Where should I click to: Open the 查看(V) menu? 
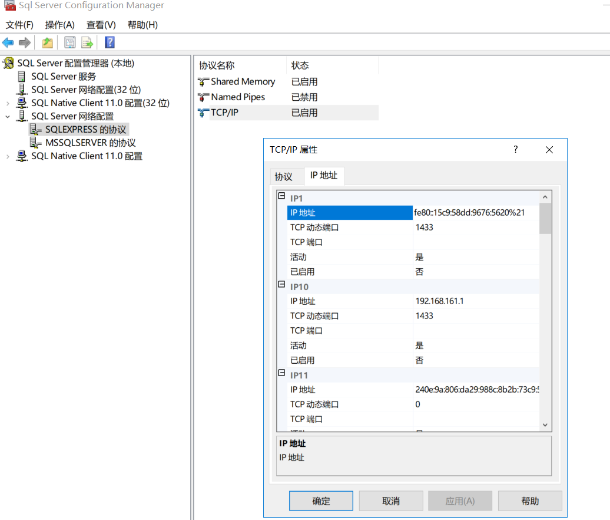pyautogui.click(x=100, y=25)
